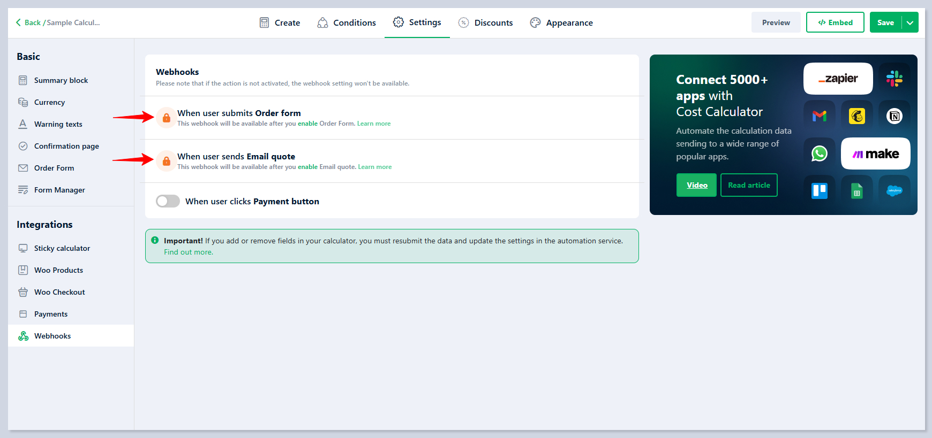Click the lock icon beside Order form webhook
The image size is (932, 438).
(167, 118)
